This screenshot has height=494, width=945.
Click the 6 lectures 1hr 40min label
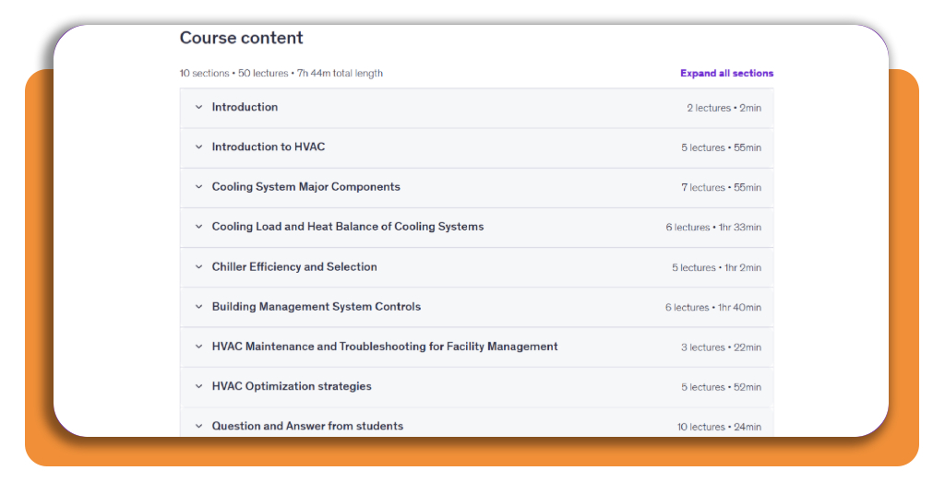pos(713,308)
